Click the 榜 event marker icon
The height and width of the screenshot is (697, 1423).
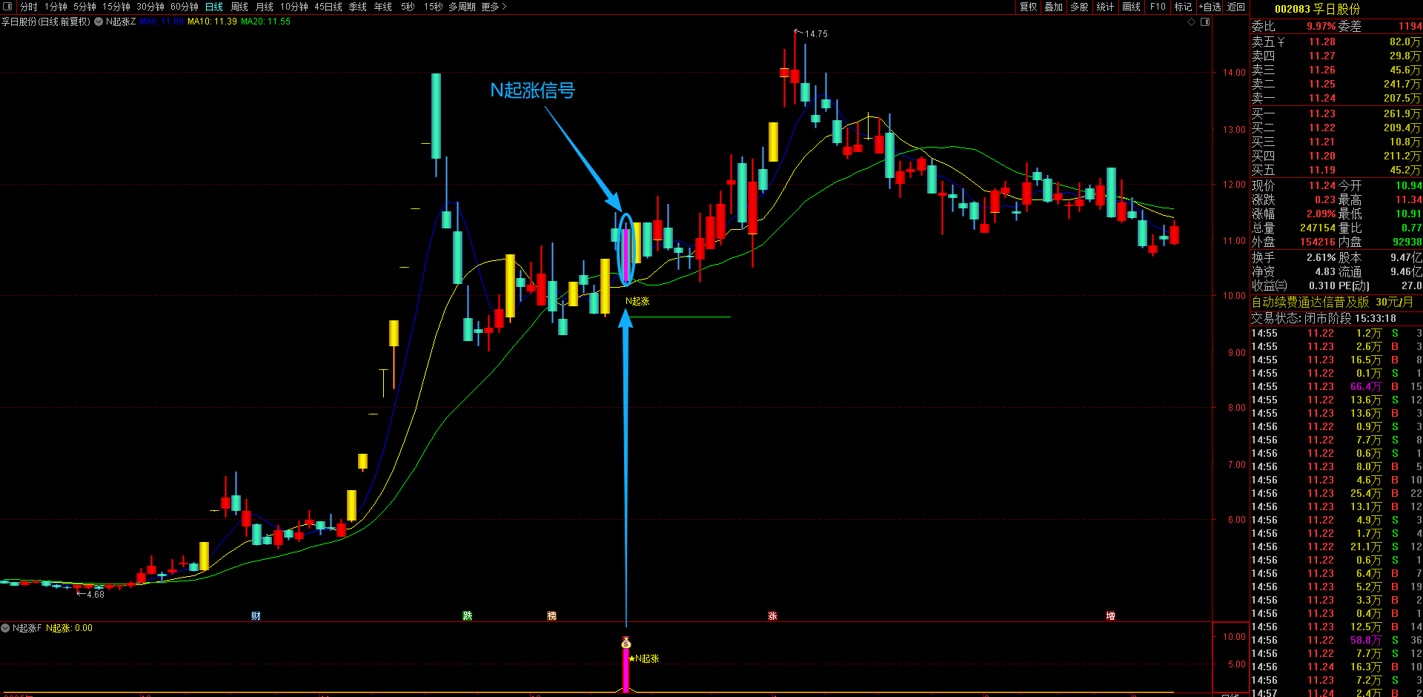551,615
